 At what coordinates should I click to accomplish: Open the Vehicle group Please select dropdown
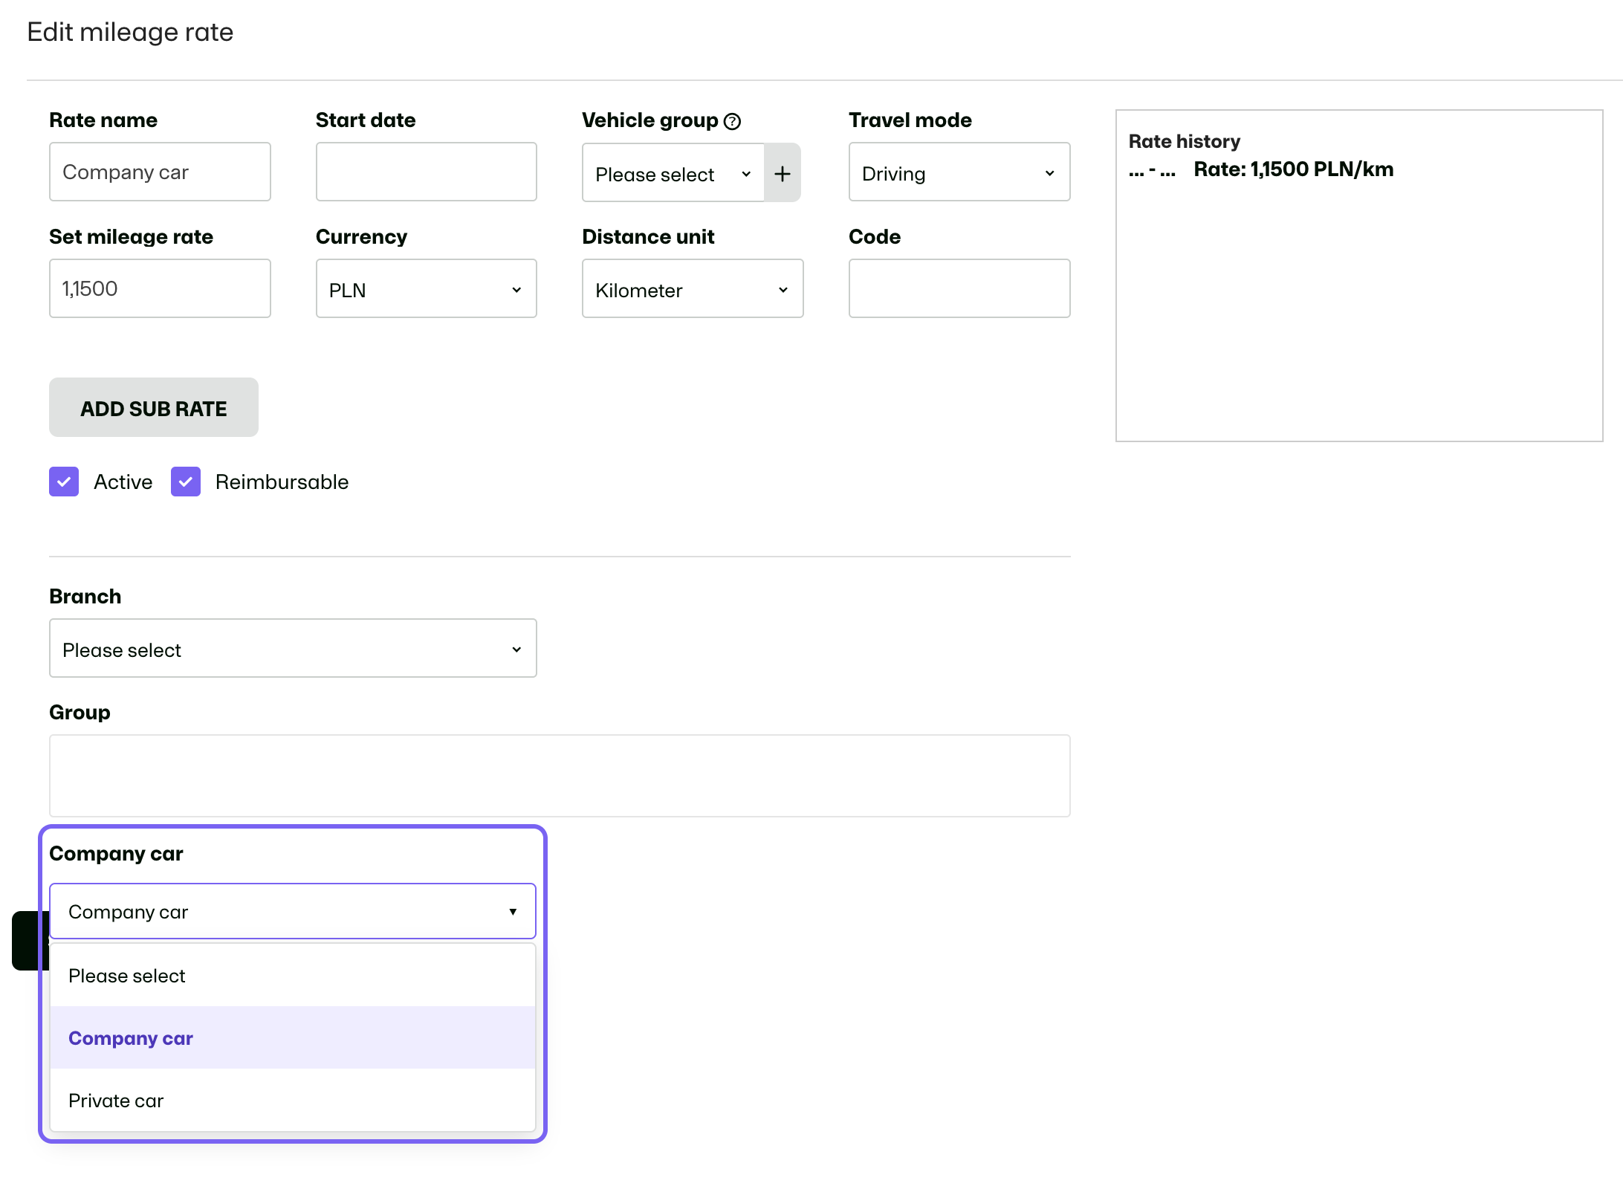point(673,173)
